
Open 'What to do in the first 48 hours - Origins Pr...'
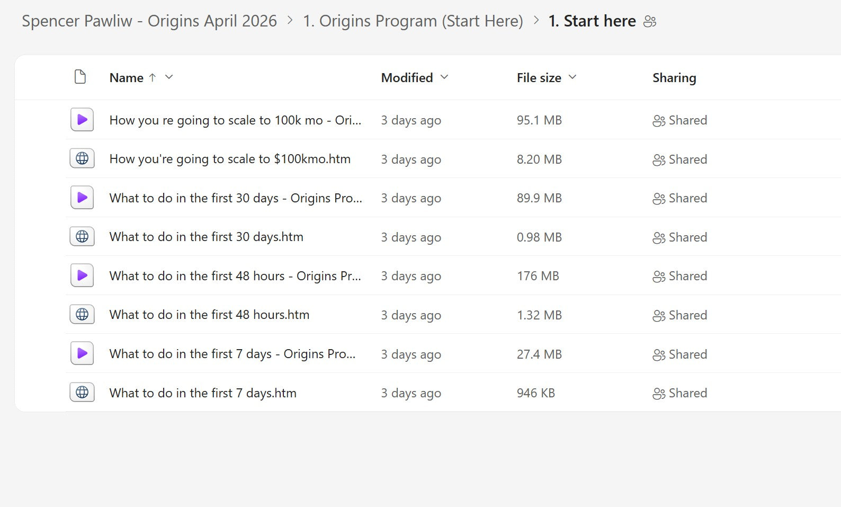point(235,276)
